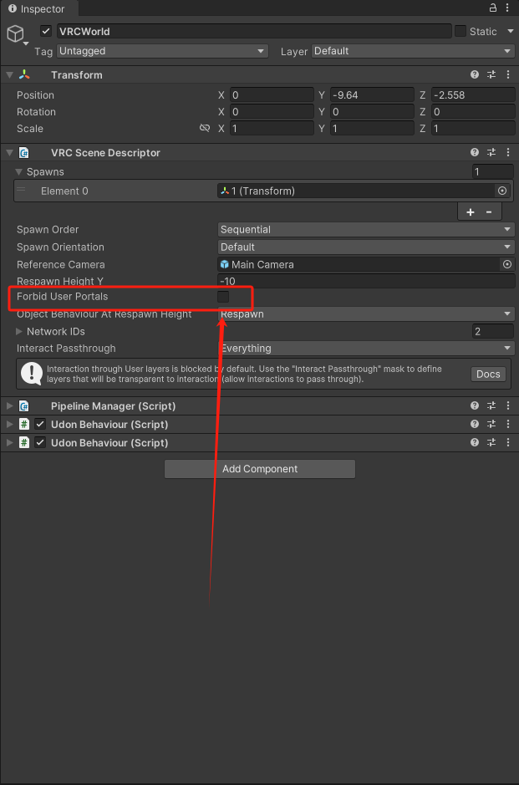Expand the Network IDs foldout
The width and height of the screenshot is (519, 785).
coord(19,331)
